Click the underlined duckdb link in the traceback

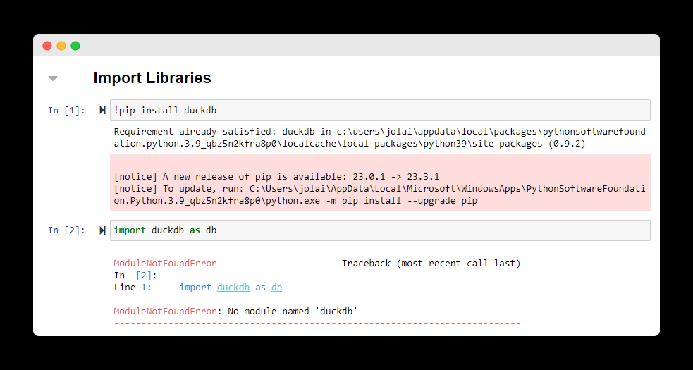tap(233, 288)
